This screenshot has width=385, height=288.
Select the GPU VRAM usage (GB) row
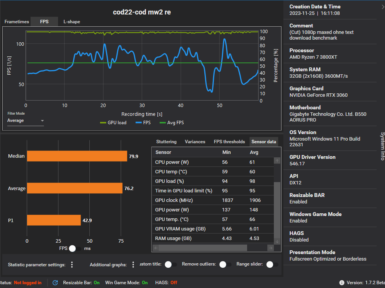point(213,229)
